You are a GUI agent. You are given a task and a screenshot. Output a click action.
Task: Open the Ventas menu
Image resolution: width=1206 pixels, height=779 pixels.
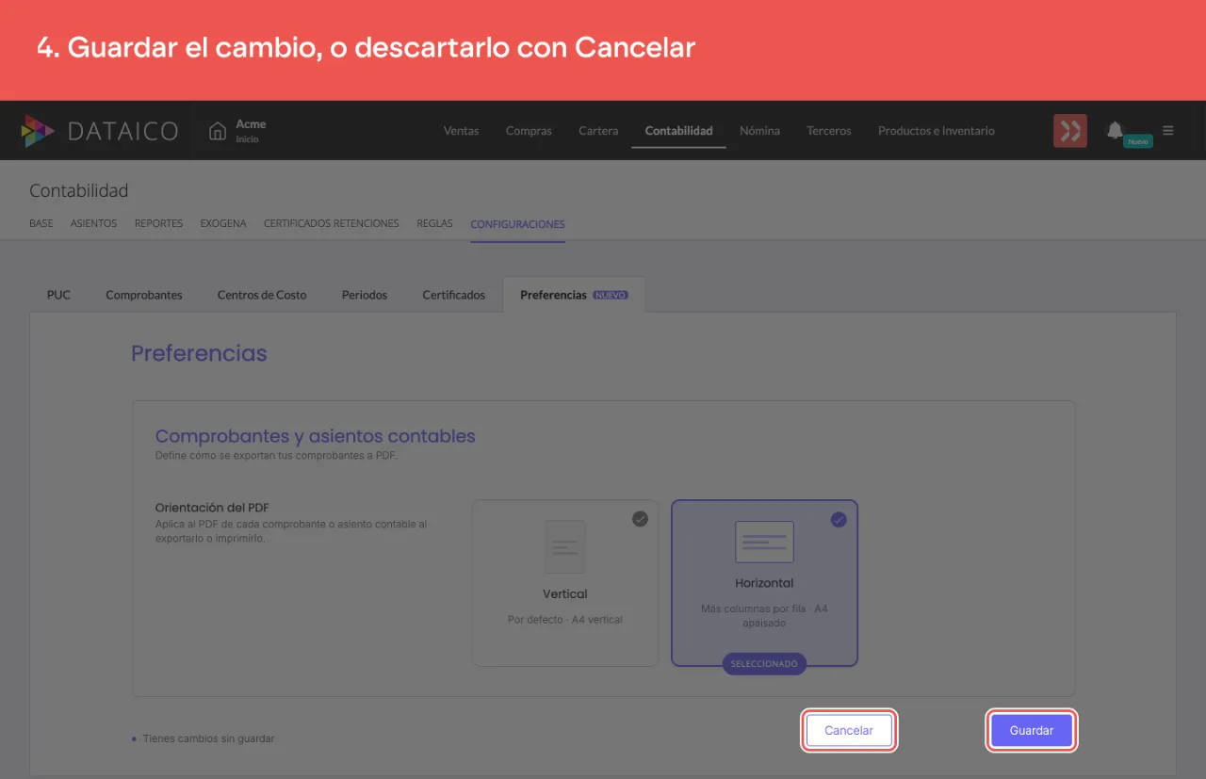462,131
